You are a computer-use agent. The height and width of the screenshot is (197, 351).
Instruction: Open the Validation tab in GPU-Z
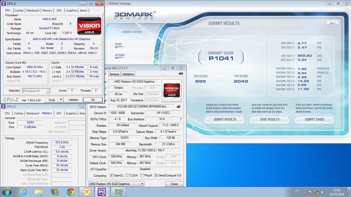coord(128,74)
